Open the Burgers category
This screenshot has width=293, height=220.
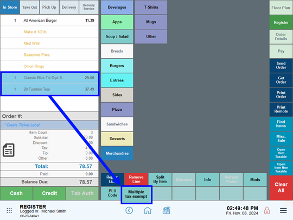click(x=117, y=66)
